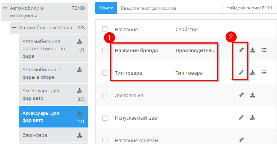The width and height of the screenshot is (277, 144).
Task: Download icon for selected Аксессуары для фар авто 1/1
Action: click(x=80, y=113)
